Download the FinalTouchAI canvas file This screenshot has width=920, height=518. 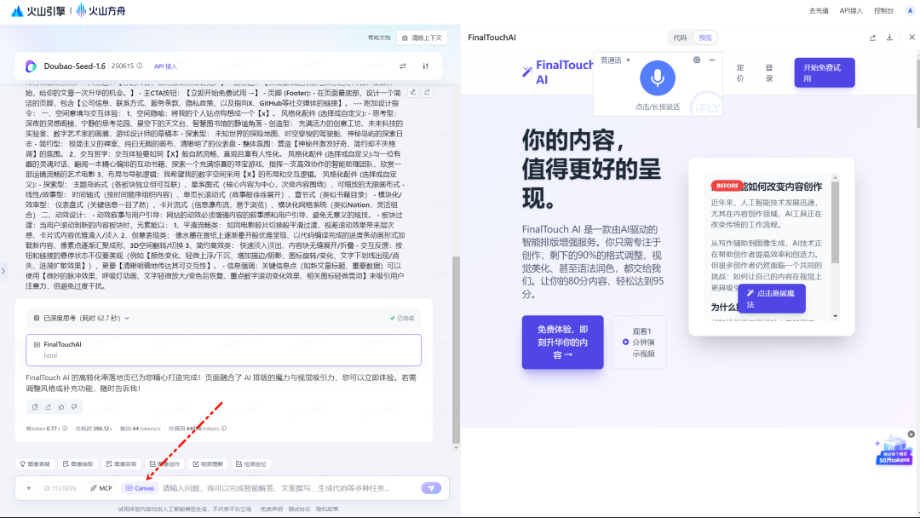(889, 37)
